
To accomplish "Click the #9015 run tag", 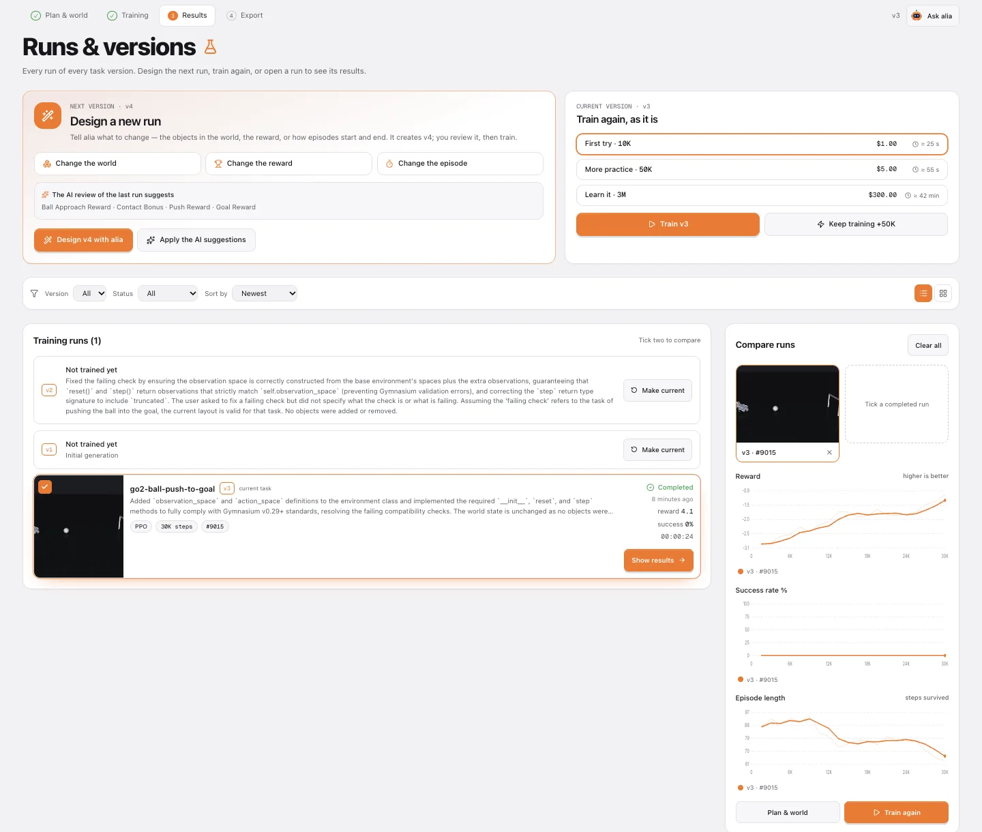I will [x=215, y=526].
